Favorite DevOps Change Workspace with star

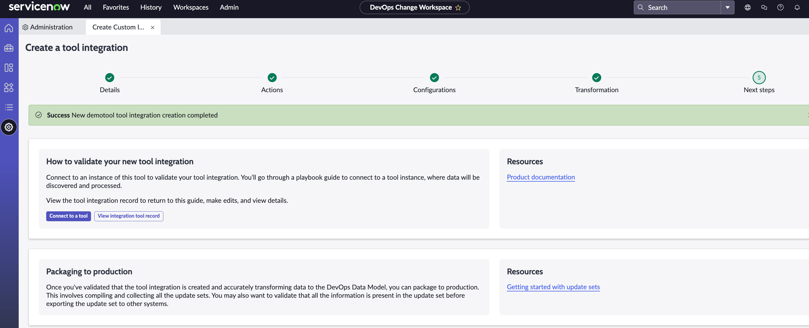[458, 7]
